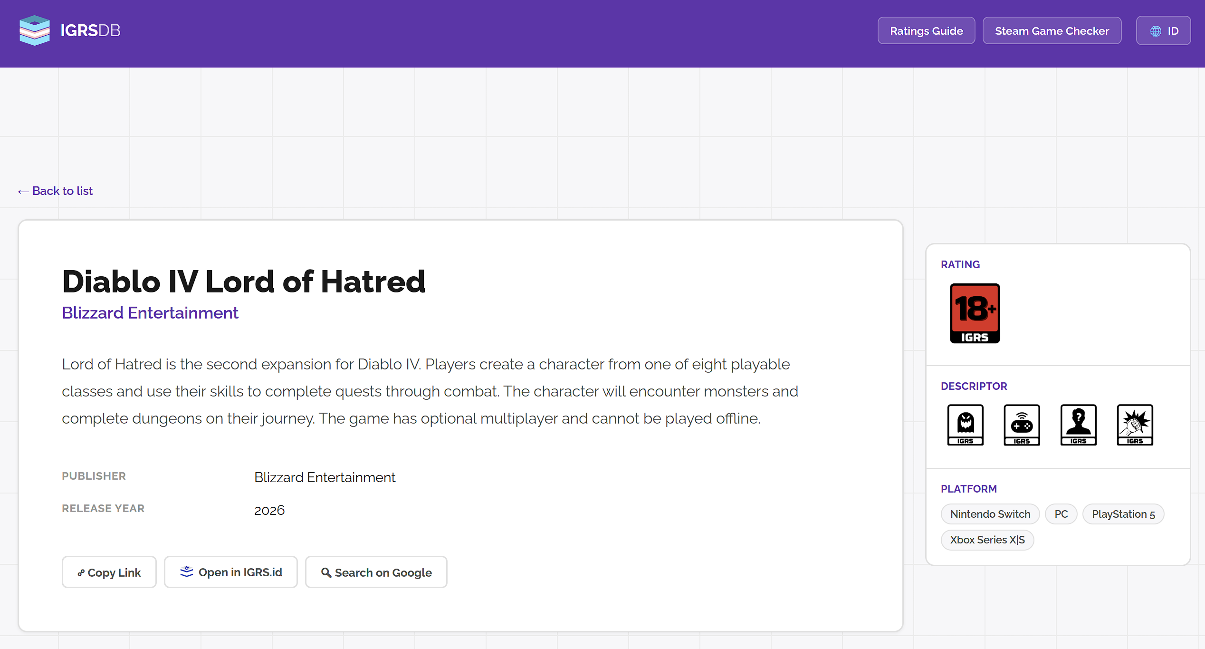Select the PC platform tag
Screen dimensions: 1205x649
pos(1061,514)
